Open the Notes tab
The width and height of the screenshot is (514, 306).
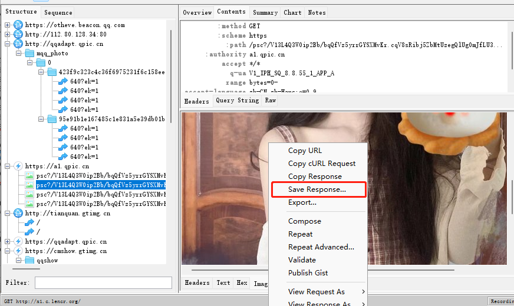click(317, 12)
